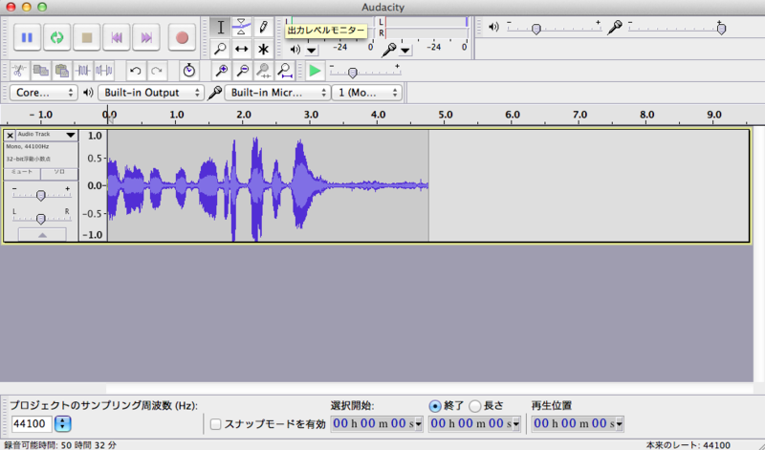
Task: Open the playback position format dropdown
Action: click(x=619, y=424)
